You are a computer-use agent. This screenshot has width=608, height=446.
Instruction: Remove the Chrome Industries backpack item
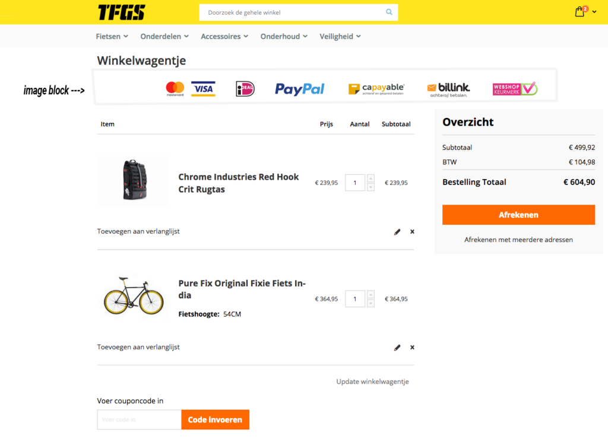pos(412,232)
